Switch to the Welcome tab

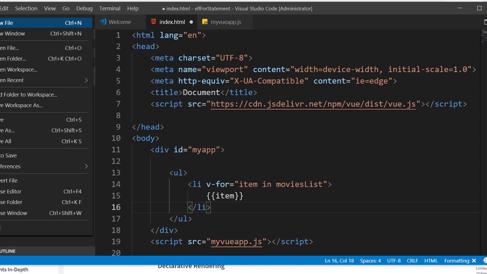click(119, 22)
